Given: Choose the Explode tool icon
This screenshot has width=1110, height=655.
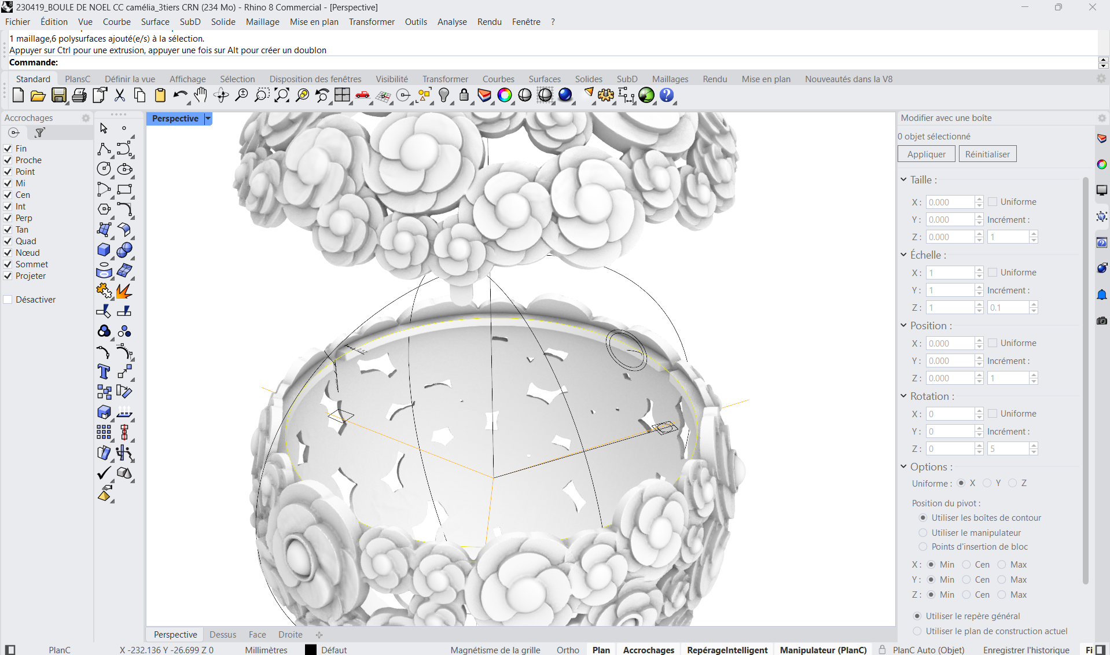Looking at the screenshot, I should click(x=124, y=291).
